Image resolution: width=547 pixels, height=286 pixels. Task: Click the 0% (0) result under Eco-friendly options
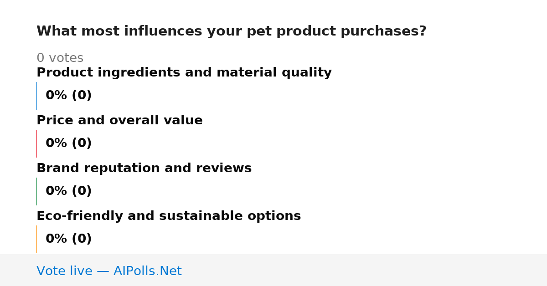tap(69, 239)
